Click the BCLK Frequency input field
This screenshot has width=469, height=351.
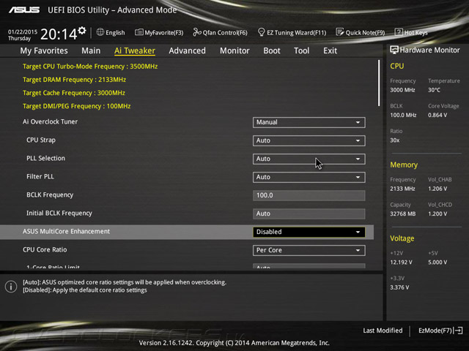(x=309, y=195)
